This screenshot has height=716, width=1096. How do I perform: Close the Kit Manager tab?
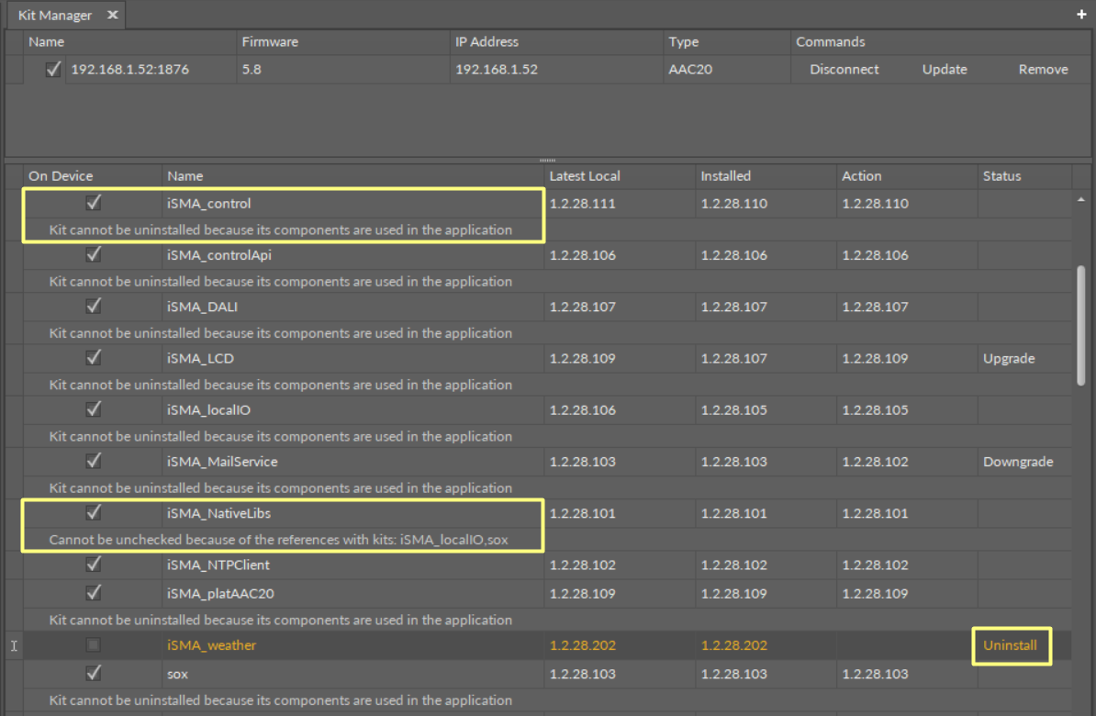pos(112,16)
